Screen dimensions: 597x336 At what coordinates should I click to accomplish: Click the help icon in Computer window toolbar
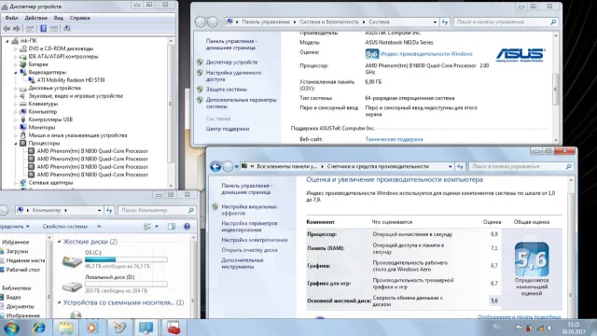[187, 227]
